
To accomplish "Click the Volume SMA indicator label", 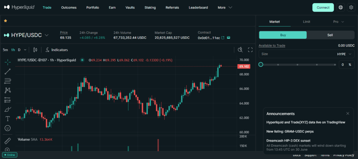I will point(28,139).
